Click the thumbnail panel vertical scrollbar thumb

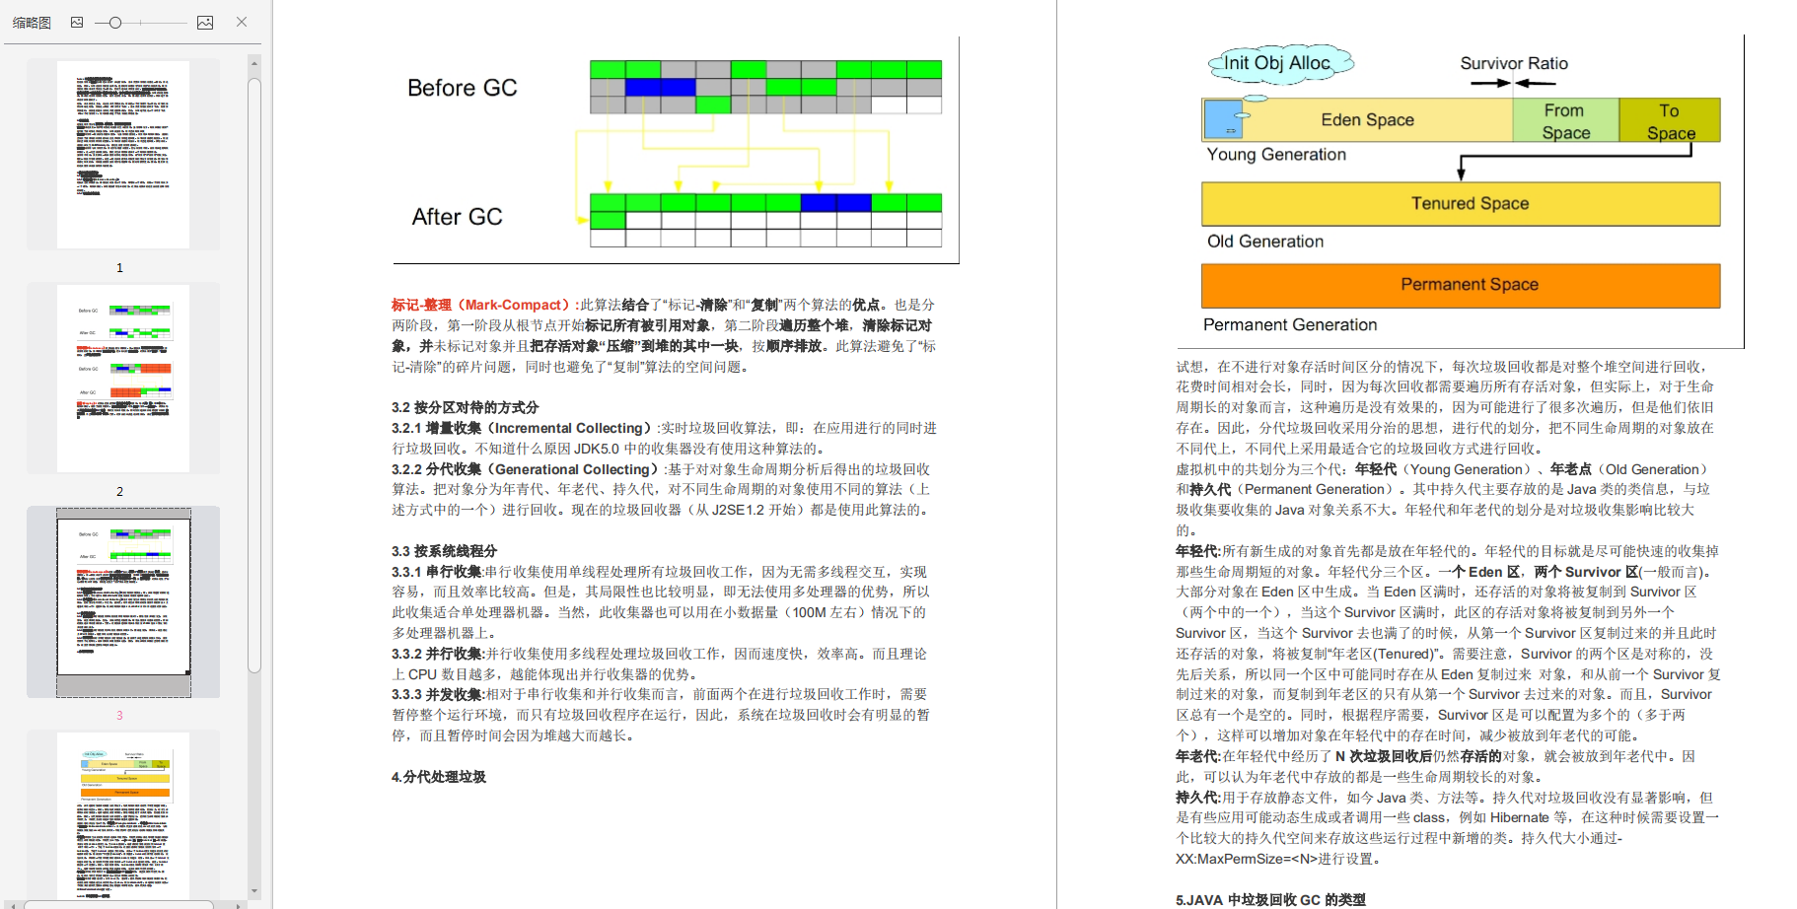(x=254, y=375)
